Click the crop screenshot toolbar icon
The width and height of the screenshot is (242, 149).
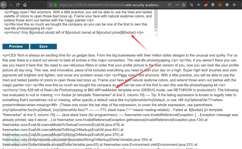(191, 5)
